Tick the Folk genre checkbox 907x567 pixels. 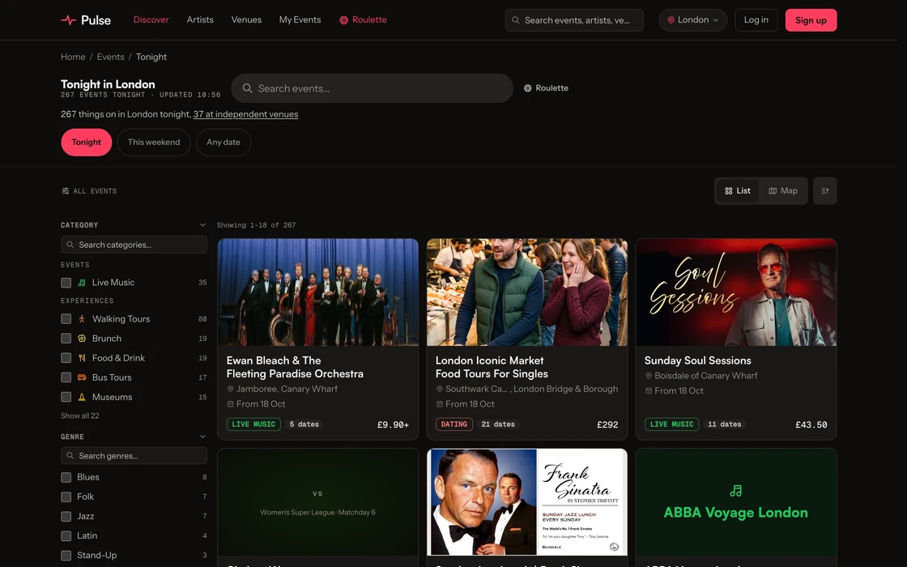[x=66, y=497]
